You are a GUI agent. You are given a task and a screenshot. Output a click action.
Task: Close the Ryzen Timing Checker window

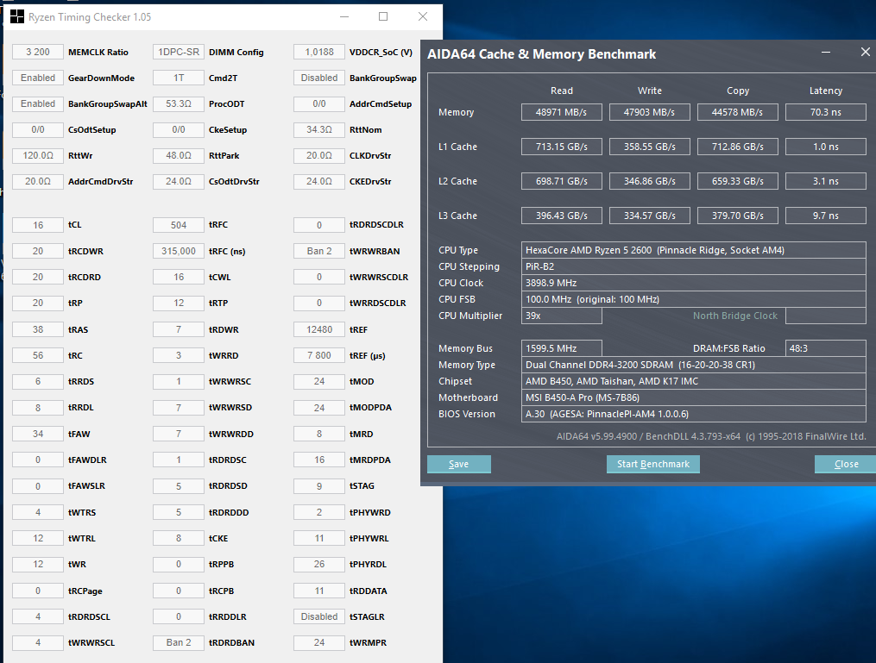tap(423, 16)
